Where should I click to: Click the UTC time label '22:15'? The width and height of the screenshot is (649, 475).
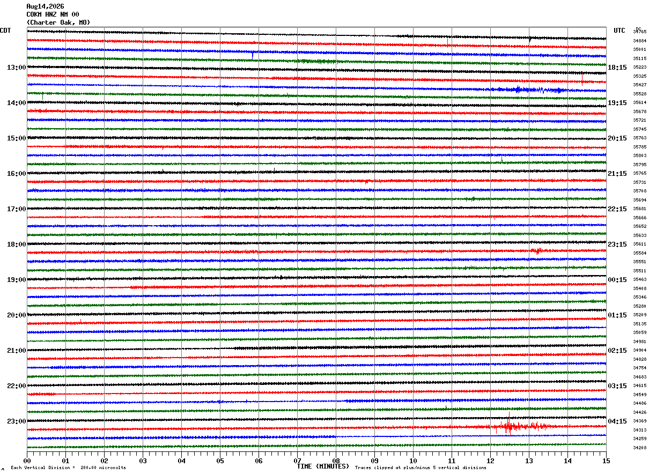(617, 209)
